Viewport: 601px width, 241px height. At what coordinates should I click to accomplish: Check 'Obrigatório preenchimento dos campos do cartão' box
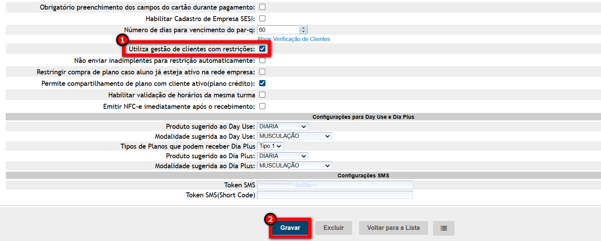(262, 7)
